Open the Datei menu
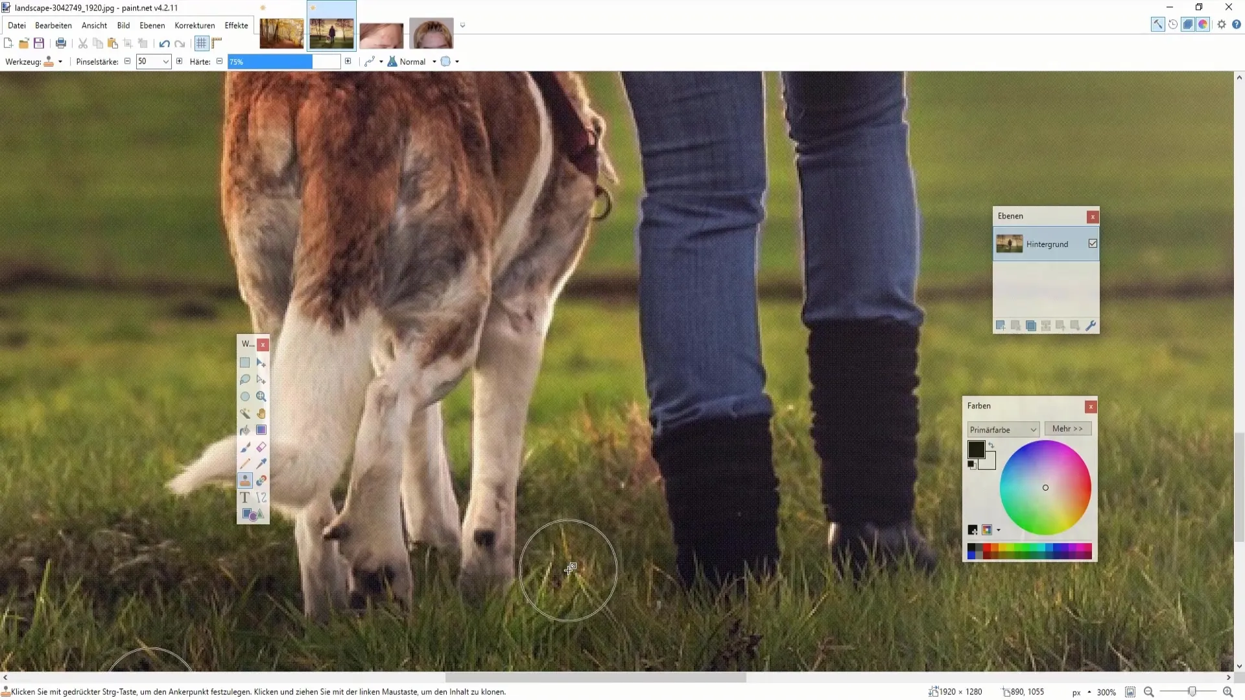This screenshot has height=700, width=1245. (17, 25)
